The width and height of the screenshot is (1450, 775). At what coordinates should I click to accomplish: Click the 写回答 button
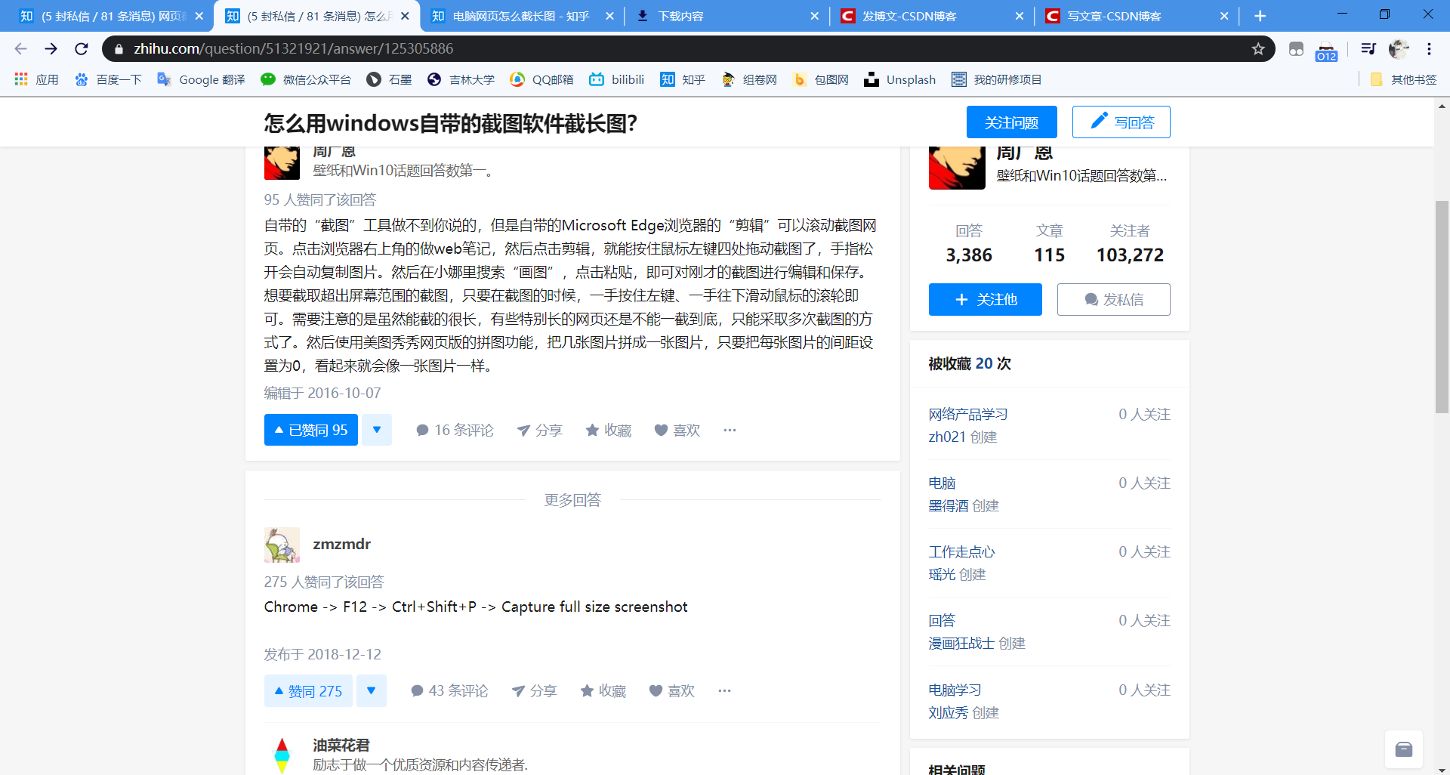(1121, 122)
